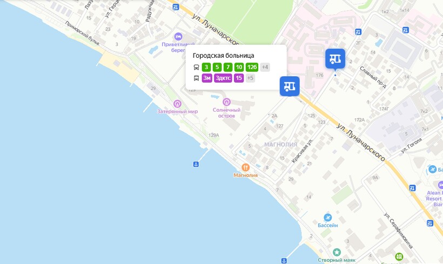Open the Створный маяк star landmark icon
Image resolution: width=443 pixels, height=264 pixels.
[x=337, y=252]
